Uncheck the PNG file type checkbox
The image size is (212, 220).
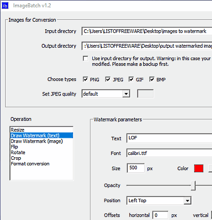click(86, 79)
